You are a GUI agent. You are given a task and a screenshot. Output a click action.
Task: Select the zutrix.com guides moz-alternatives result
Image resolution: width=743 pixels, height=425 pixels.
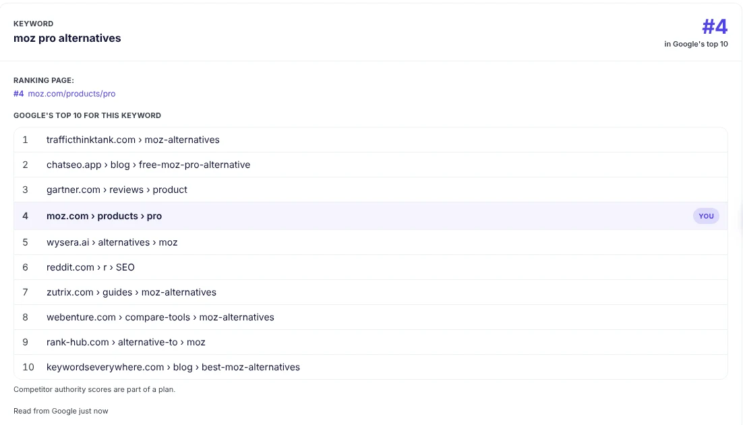point(371,292)
